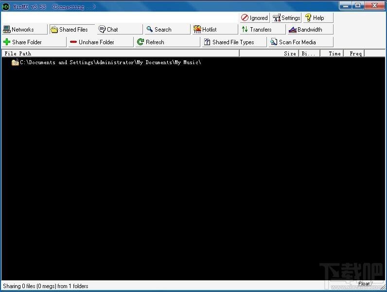The image size is (387, 292).
Task: Sort by Freq column header
Action: (x=354, y=53)
